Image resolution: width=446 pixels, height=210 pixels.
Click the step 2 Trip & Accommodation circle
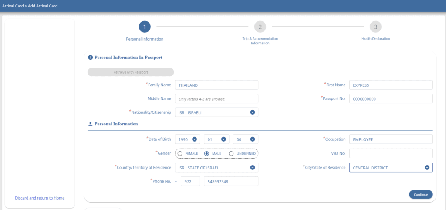(260, 27)
